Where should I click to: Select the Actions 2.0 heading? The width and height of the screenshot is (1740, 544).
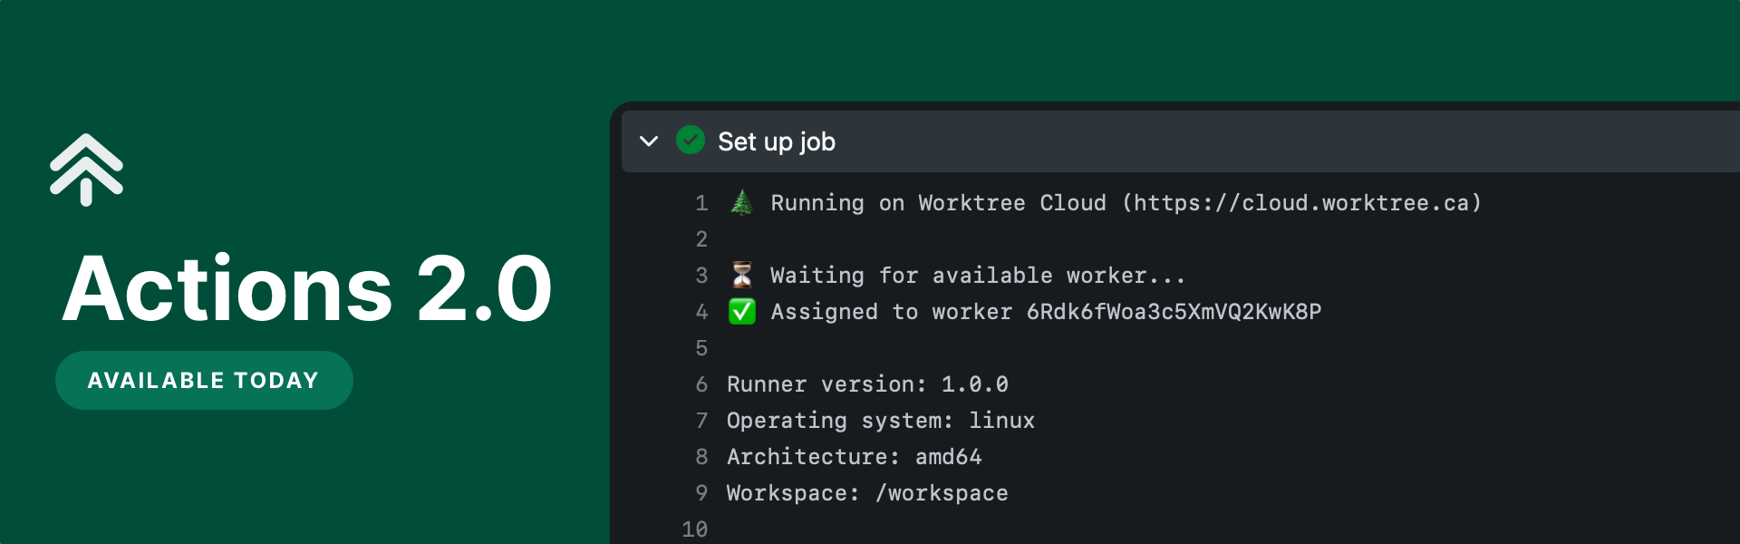(307, 288)
